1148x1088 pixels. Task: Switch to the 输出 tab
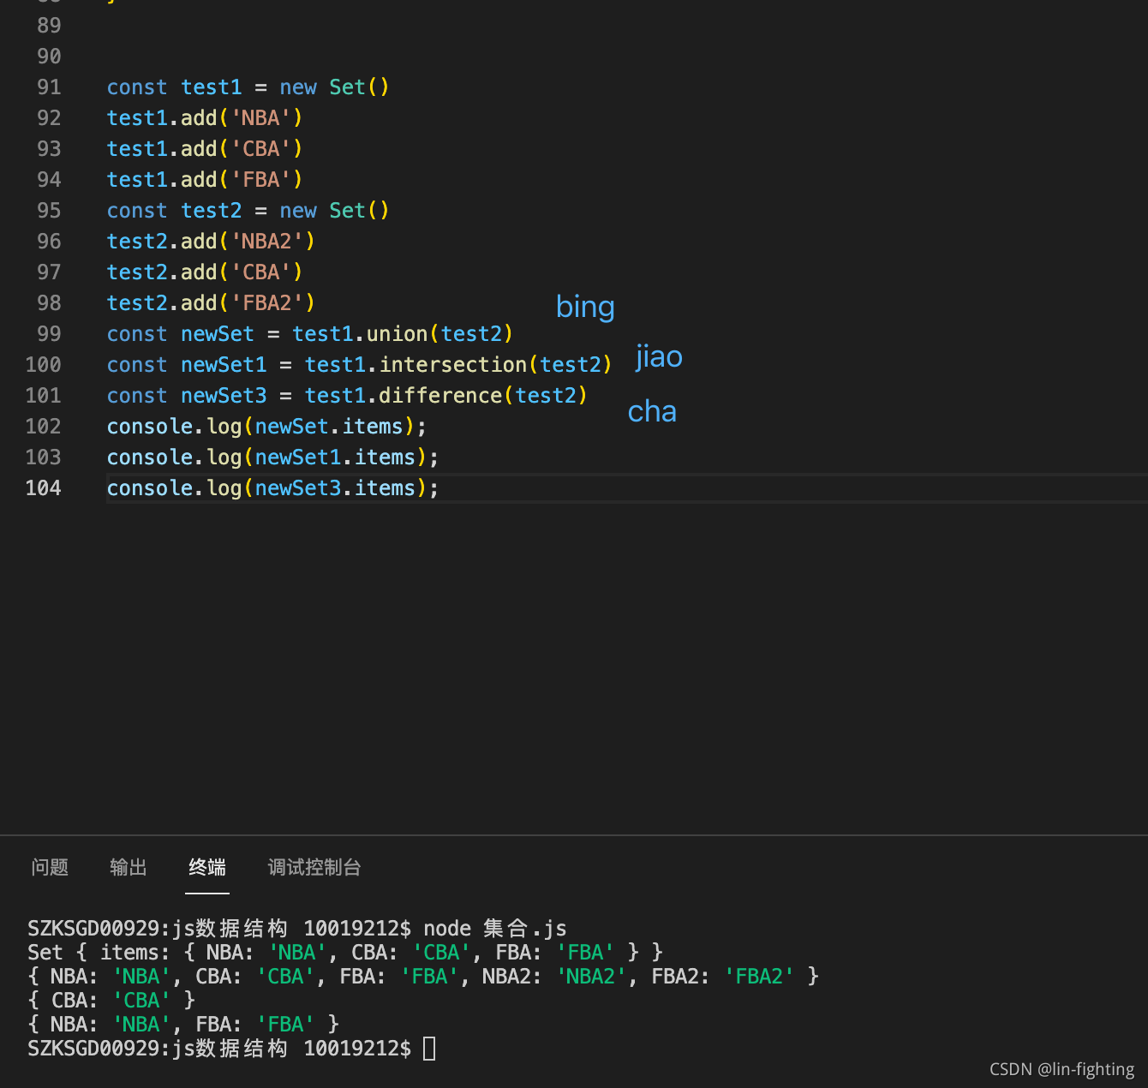pos(129,867)
